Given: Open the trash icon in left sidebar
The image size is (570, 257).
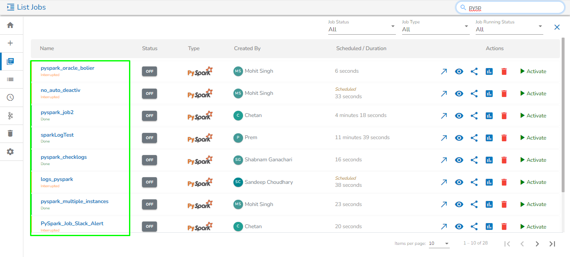Looking at the screenshot, I should (x=10, y=133).
